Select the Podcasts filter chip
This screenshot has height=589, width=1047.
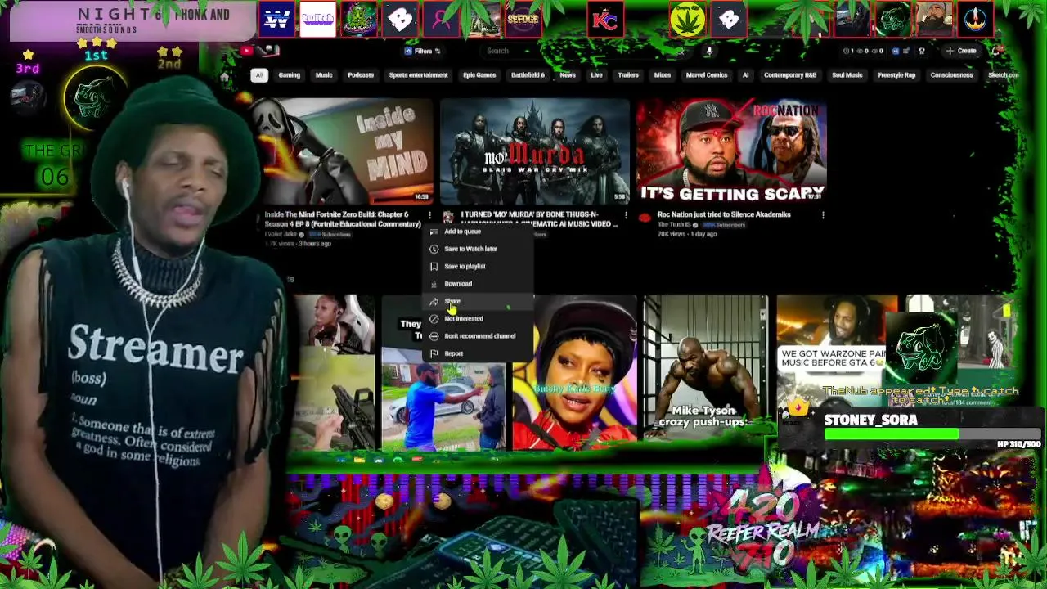361,75
